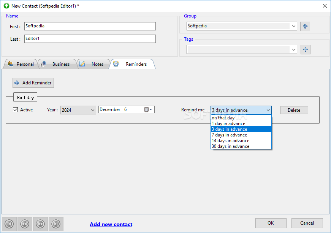Choose '7 days in advance' option

pyautogui.click(x=241, y=135)
